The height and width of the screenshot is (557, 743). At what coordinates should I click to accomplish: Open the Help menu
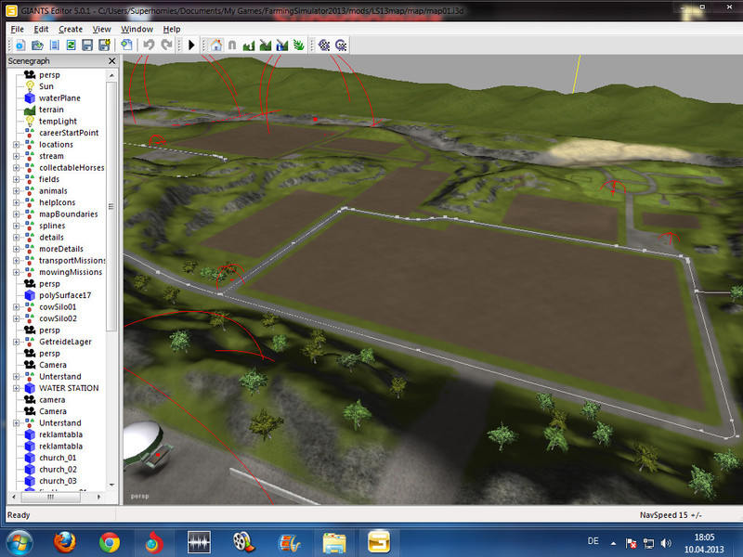(x=172, y=29)
